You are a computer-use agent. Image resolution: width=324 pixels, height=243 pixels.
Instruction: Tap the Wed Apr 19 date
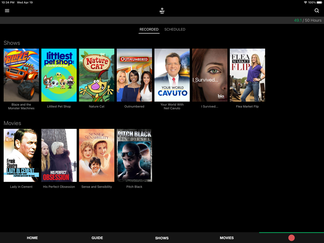[x=25, y=3]
